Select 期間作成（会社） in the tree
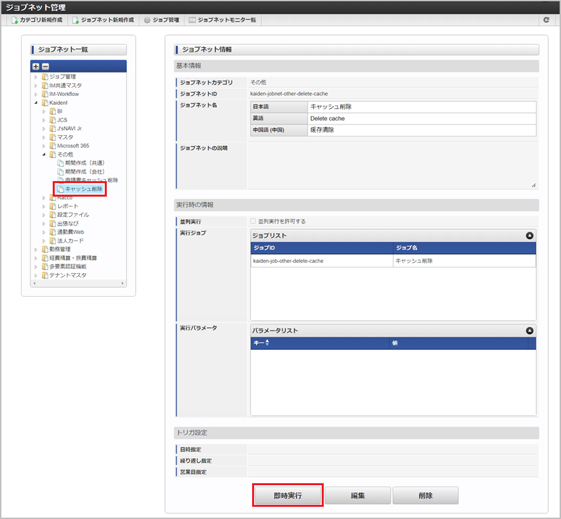Image resolution: width=561 pixels, height=519 pixels. (84, 172)
